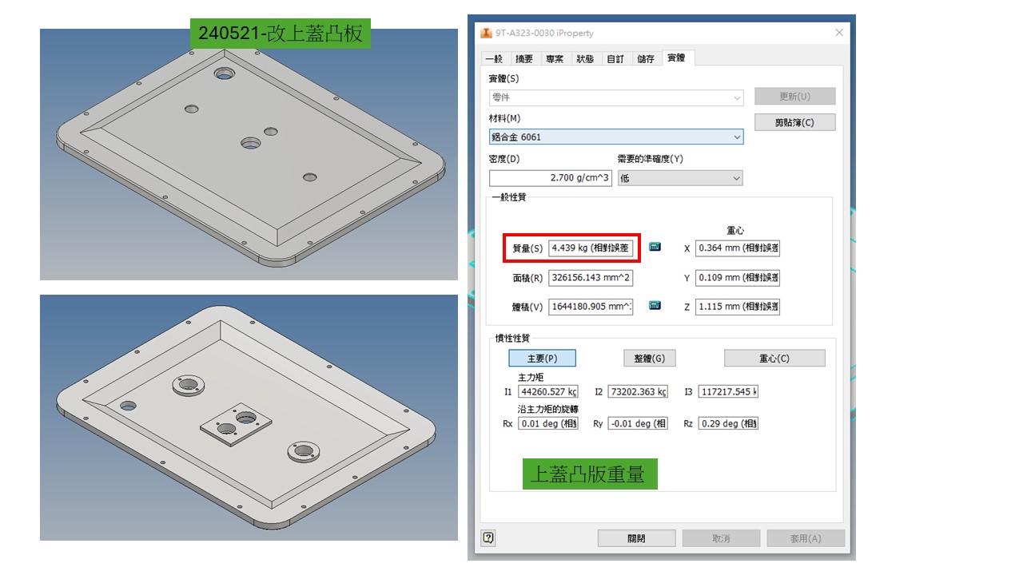This screenshot has width=1023, height=575.
Task: Click the 密度 density input field
Action: coord(551,178)
